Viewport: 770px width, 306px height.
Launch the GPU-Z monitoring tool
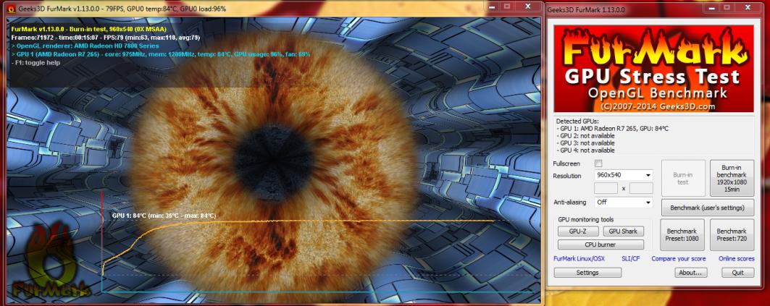point(578,231)
